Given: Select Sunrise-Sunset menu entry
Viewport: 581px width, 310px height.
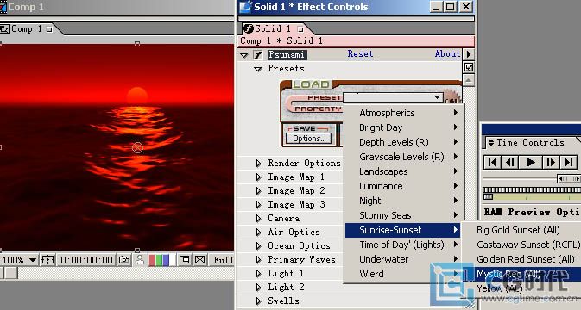Looking at the screenshot, I should 403,230.
